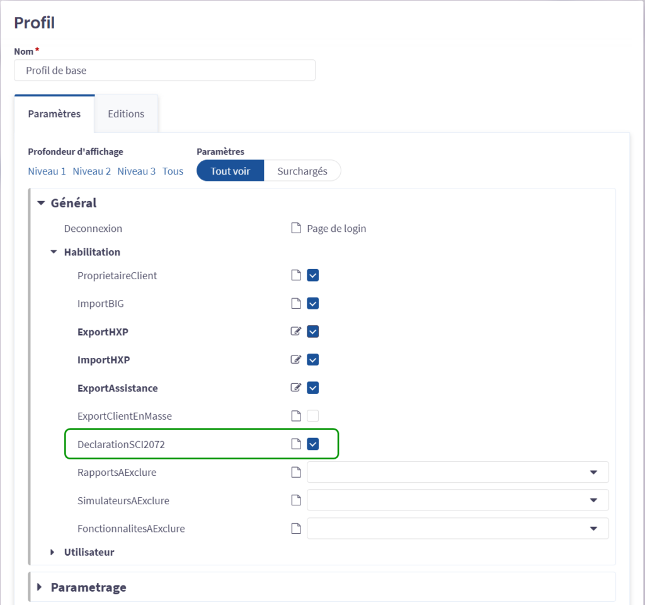Enable the ExportClientEnMasse checkbox
This screenshot has height=605, width=645.
[313, 416]
